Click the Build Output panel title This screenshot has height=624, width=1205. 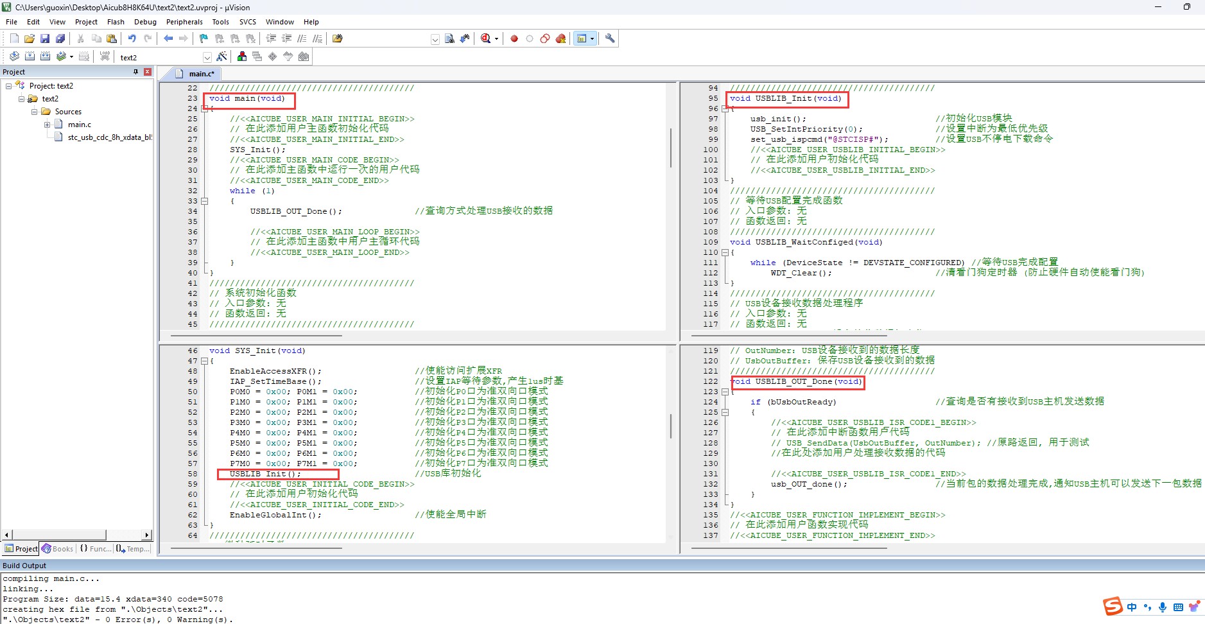click(24, 566)
